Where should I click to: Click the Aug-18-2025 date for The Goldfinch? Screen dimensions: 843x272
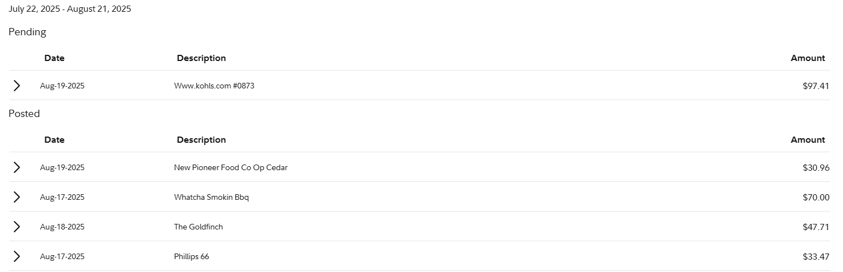(x=62, y=227)
